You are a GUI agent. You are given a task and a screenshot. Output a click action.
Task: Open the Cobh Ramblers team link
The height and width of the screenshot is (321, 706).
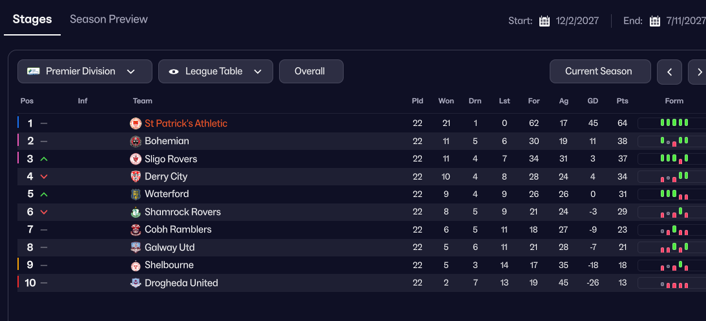tap(178, 229)
